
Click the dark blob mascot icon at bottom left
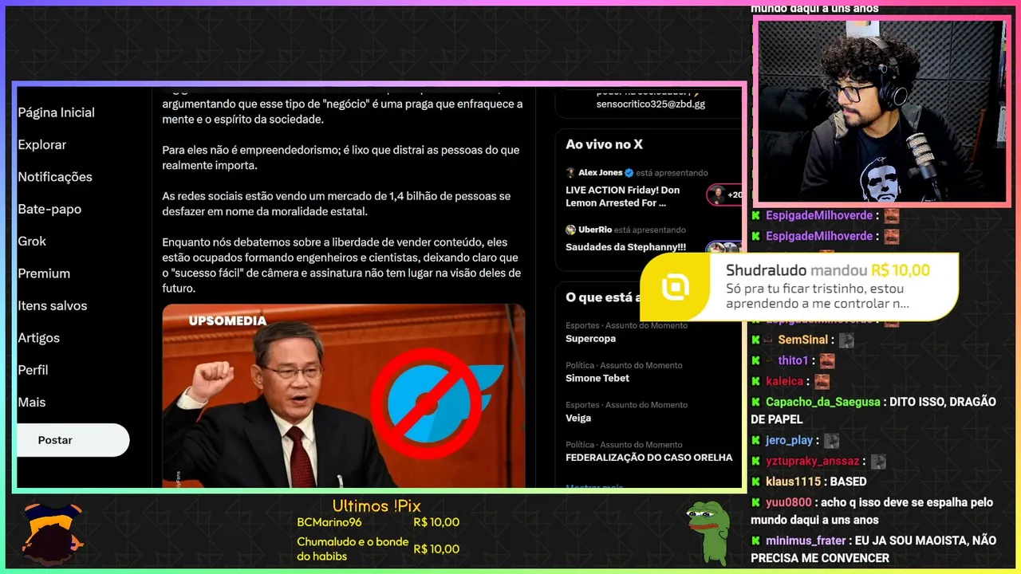coord(52,534)
